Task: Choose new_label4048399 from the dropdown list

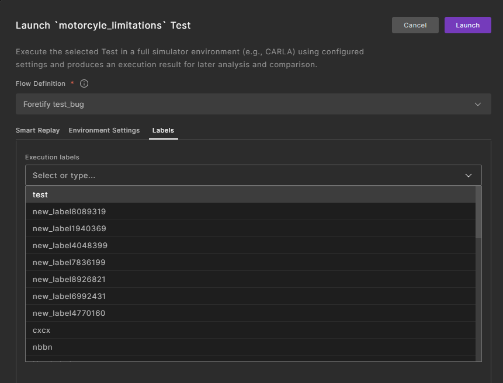Action: click(250, 245)
